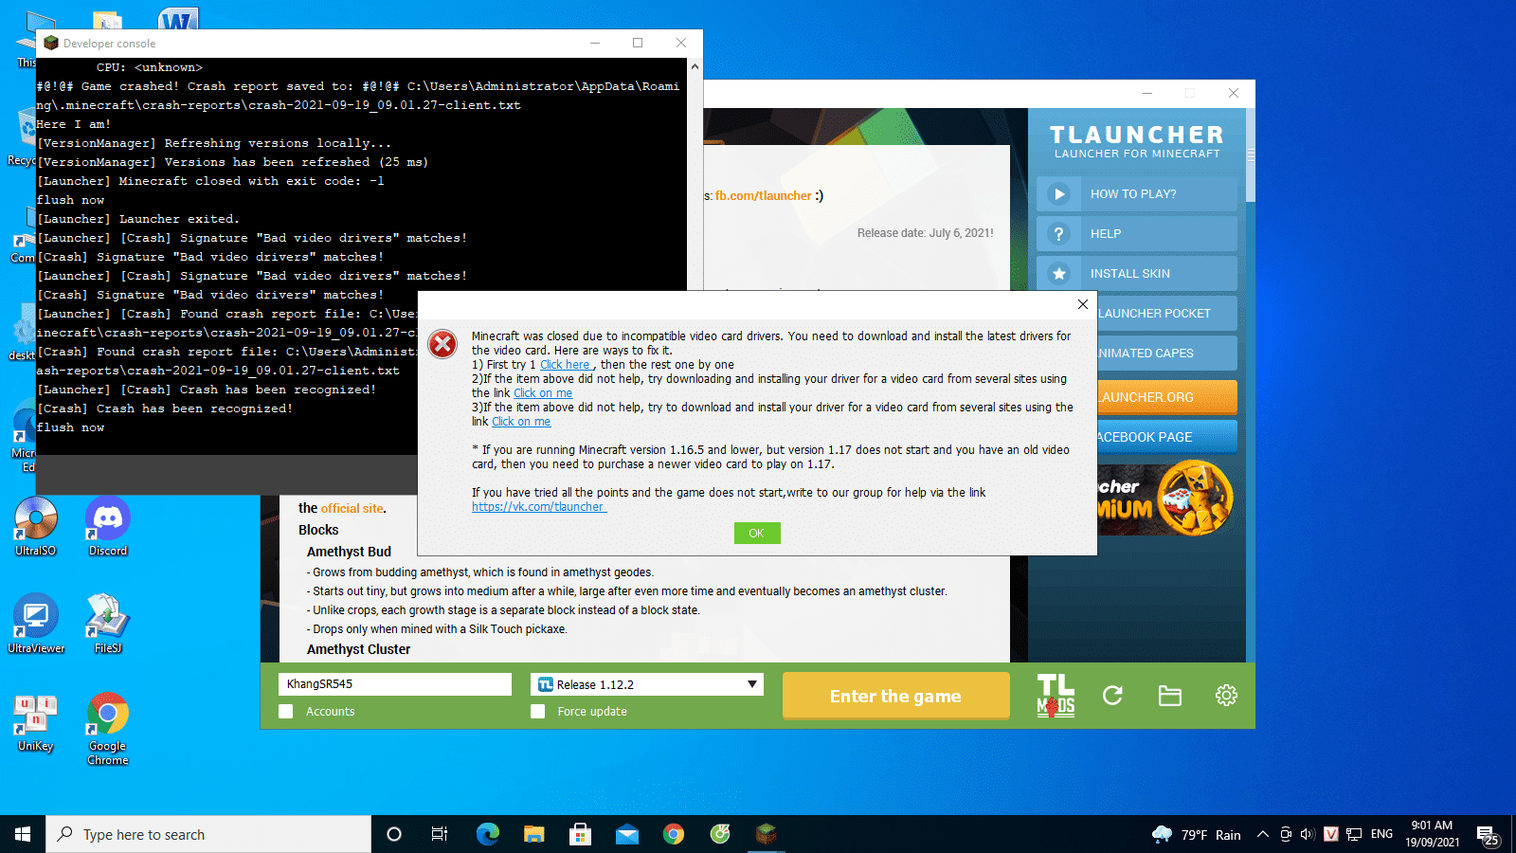Click the Enter the game button
Viewport: 1516px width, 853px height.
(895, 697)
